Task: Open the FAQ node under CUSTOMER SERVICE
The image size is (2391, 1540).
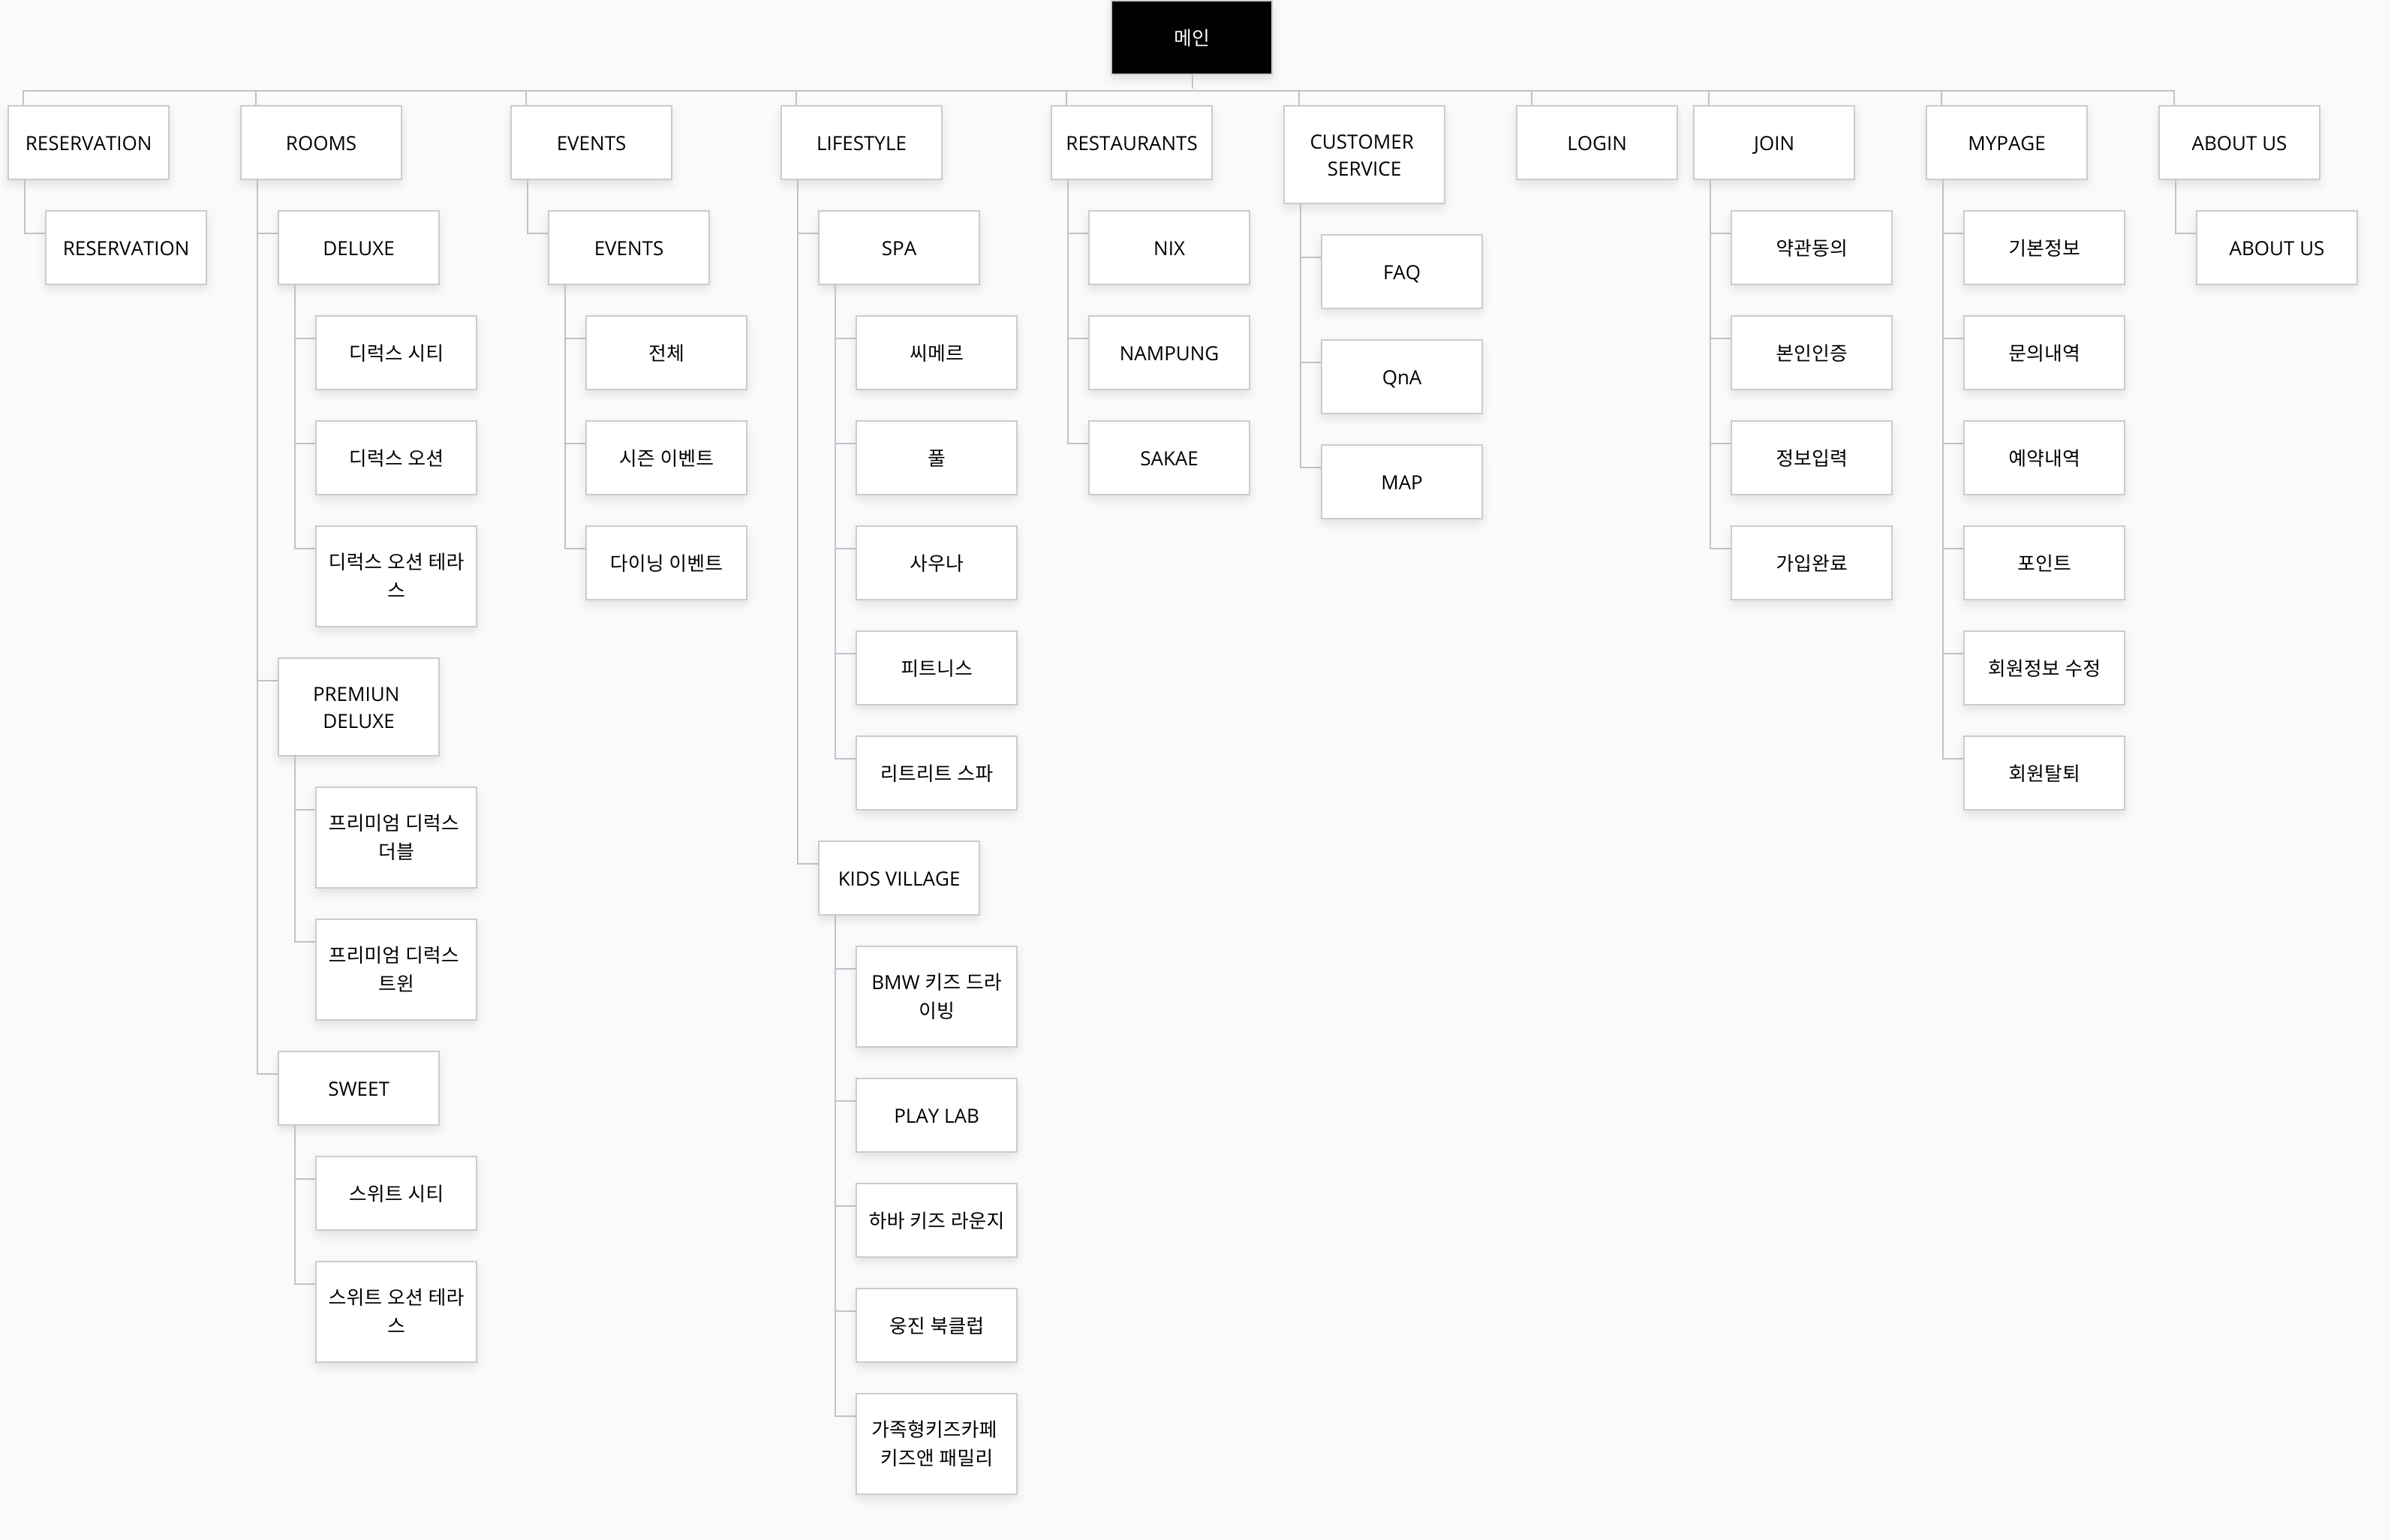Action: pyautogui.click(x=1400, y=271)
